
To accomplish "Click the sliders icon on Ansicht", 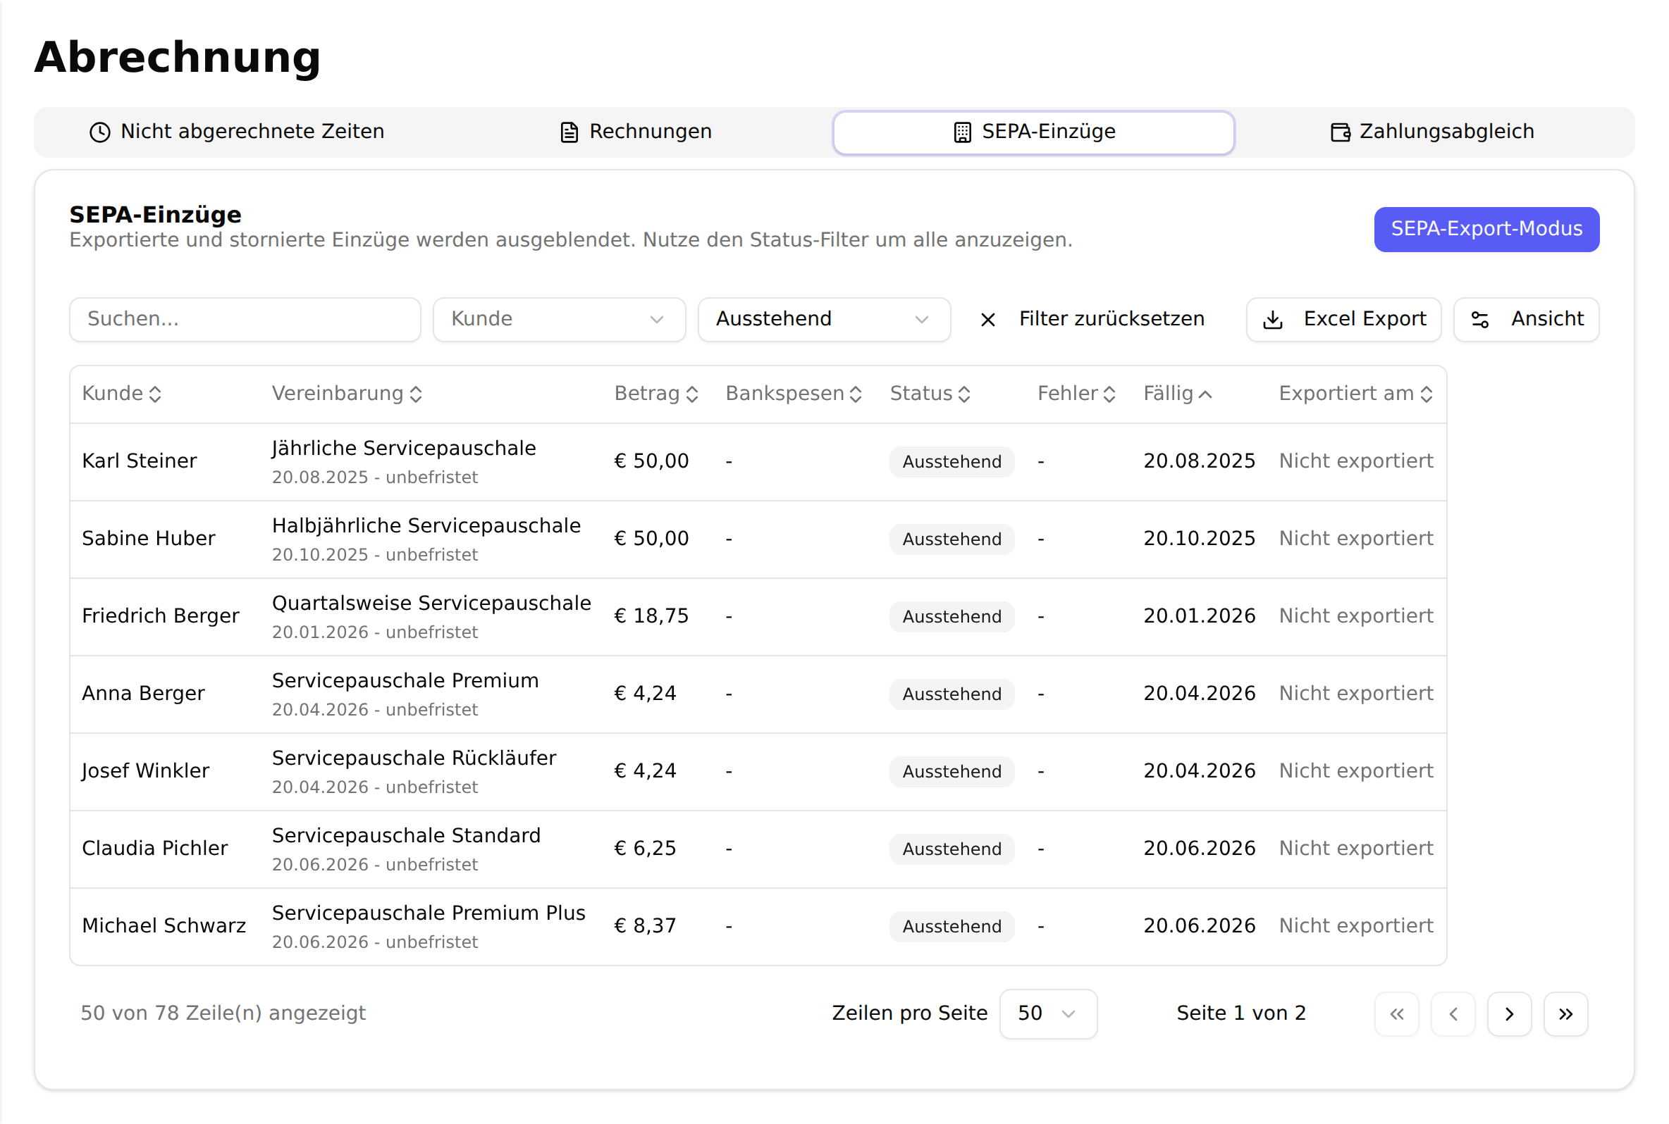I will [1479, 320].
